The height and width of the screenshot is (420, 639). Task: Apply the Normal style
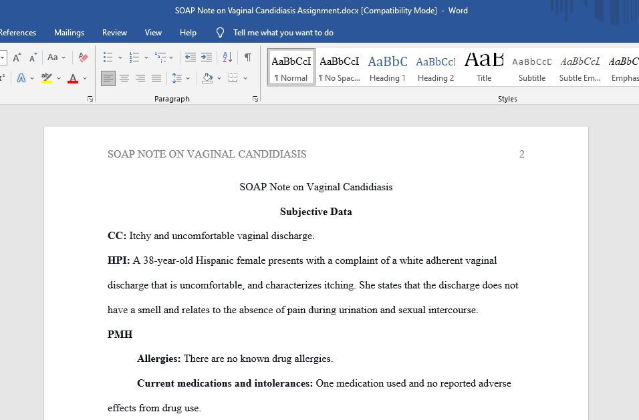coord(291,67)
